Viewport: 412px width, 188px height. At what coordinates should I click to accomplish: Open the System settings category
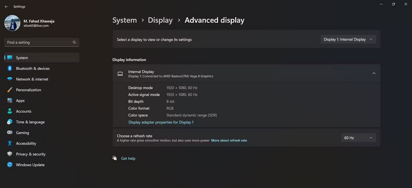[x=42, y=57]
